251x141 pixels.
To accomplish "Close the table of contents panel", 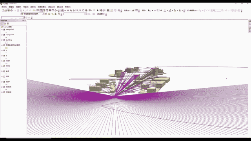I will (x=25, y=20).
